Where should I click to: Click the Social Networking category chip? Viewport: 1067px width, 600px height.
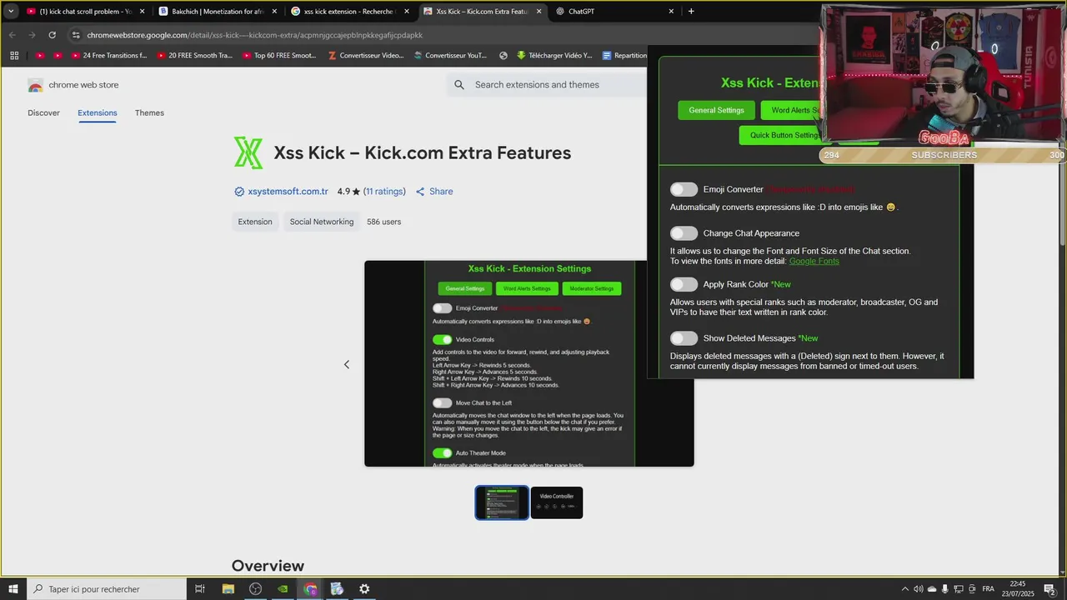[x=322, y=222]
